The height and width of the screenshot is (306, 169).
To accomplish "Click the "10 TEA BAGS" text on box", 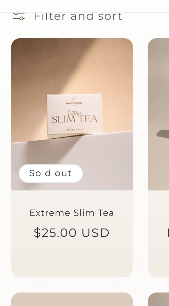I will (75, 130).
